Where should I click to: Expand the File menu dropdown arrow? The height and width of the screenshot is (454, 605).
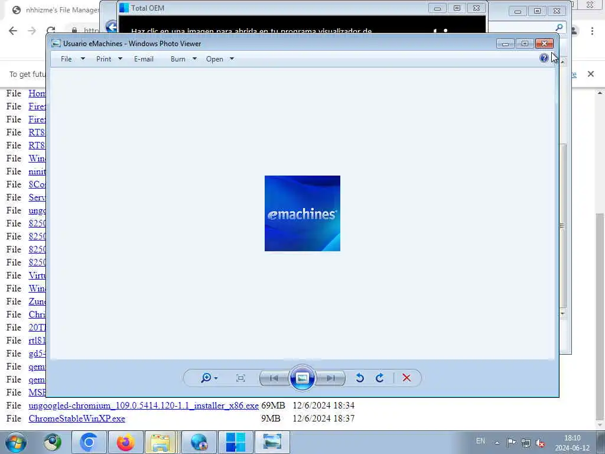pyautogui.click(x=83, y=59)
